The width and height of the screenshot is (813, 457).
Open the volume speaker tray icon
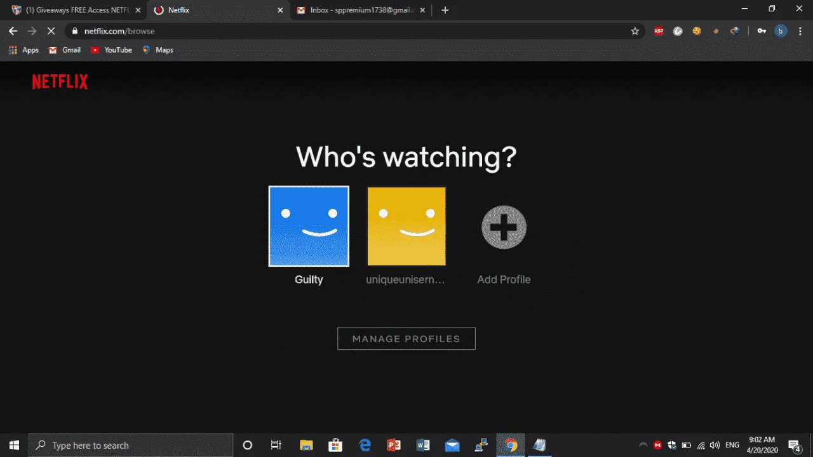pos(715,445)
